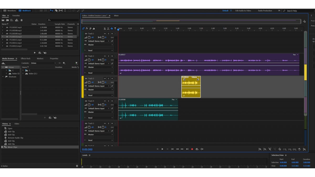Screen dimensions: 315x177
Task: Click Move Playhead to Previous in transport
Action: click(x=172, y=149)
